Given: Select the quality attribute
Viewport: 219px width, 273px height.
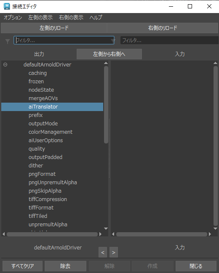Looking at the screenshot, I should click(52, 148).
